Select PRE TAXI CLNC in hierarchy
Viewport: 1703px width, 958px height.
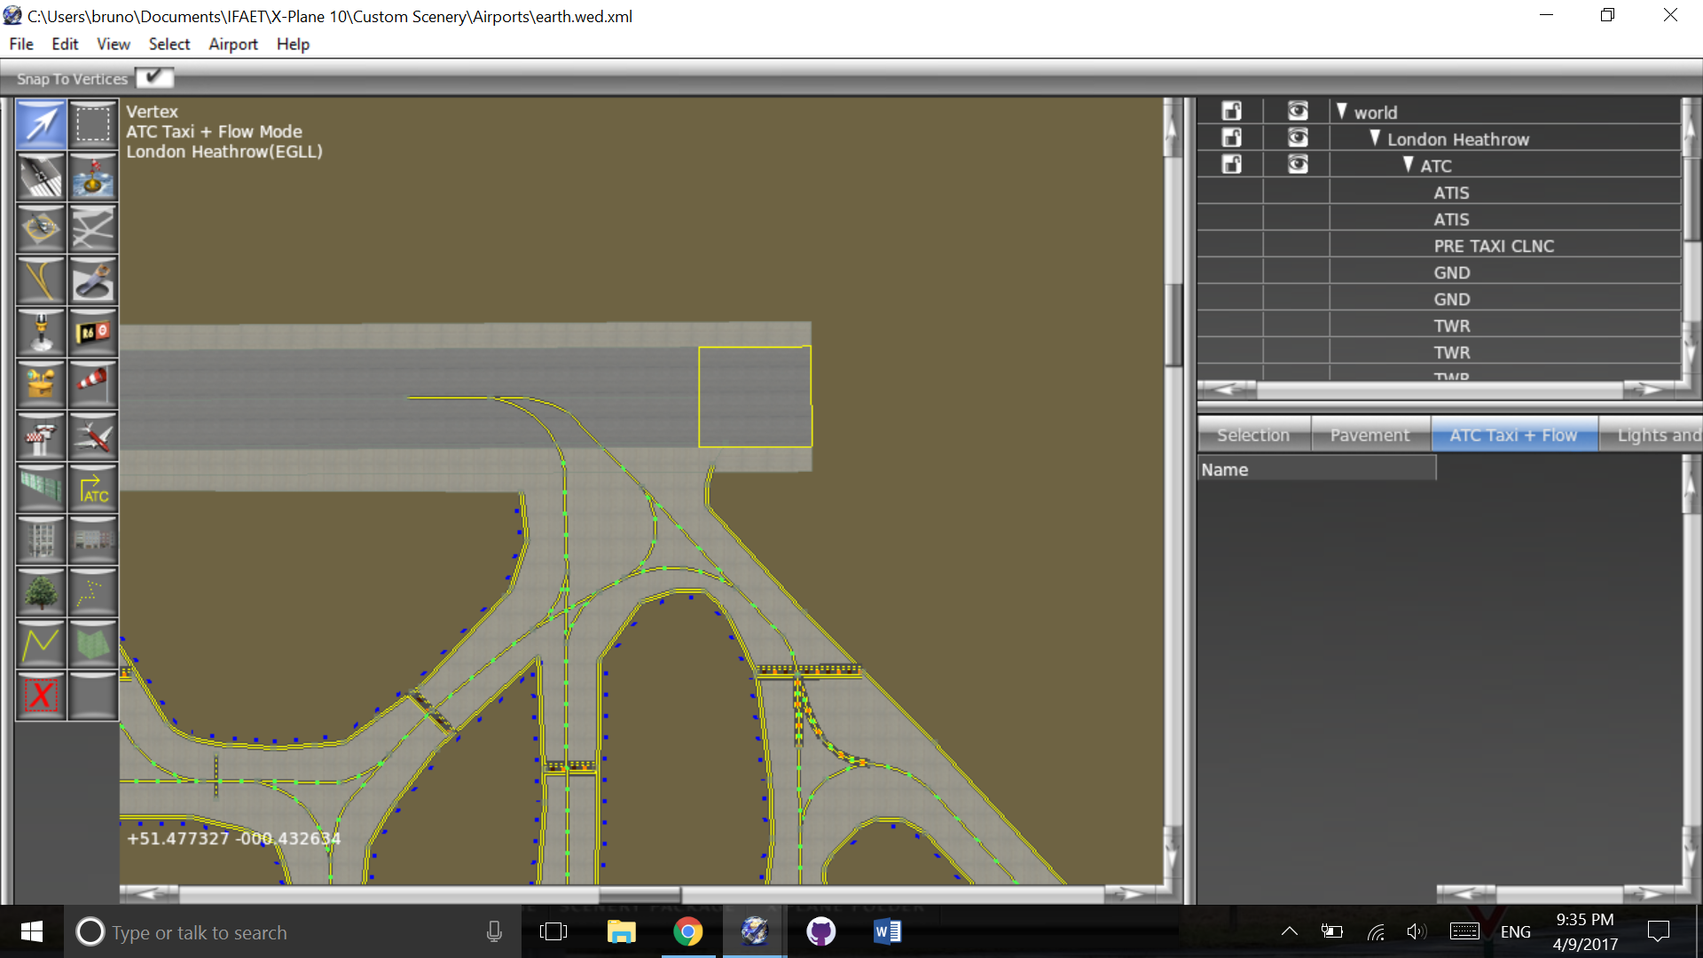1494,246
